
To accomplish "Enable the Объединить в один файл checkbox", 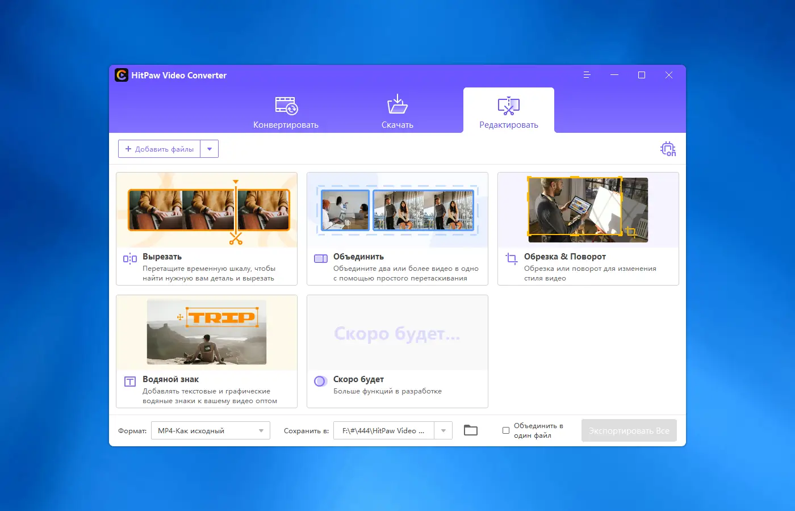I will coord(506,430).
